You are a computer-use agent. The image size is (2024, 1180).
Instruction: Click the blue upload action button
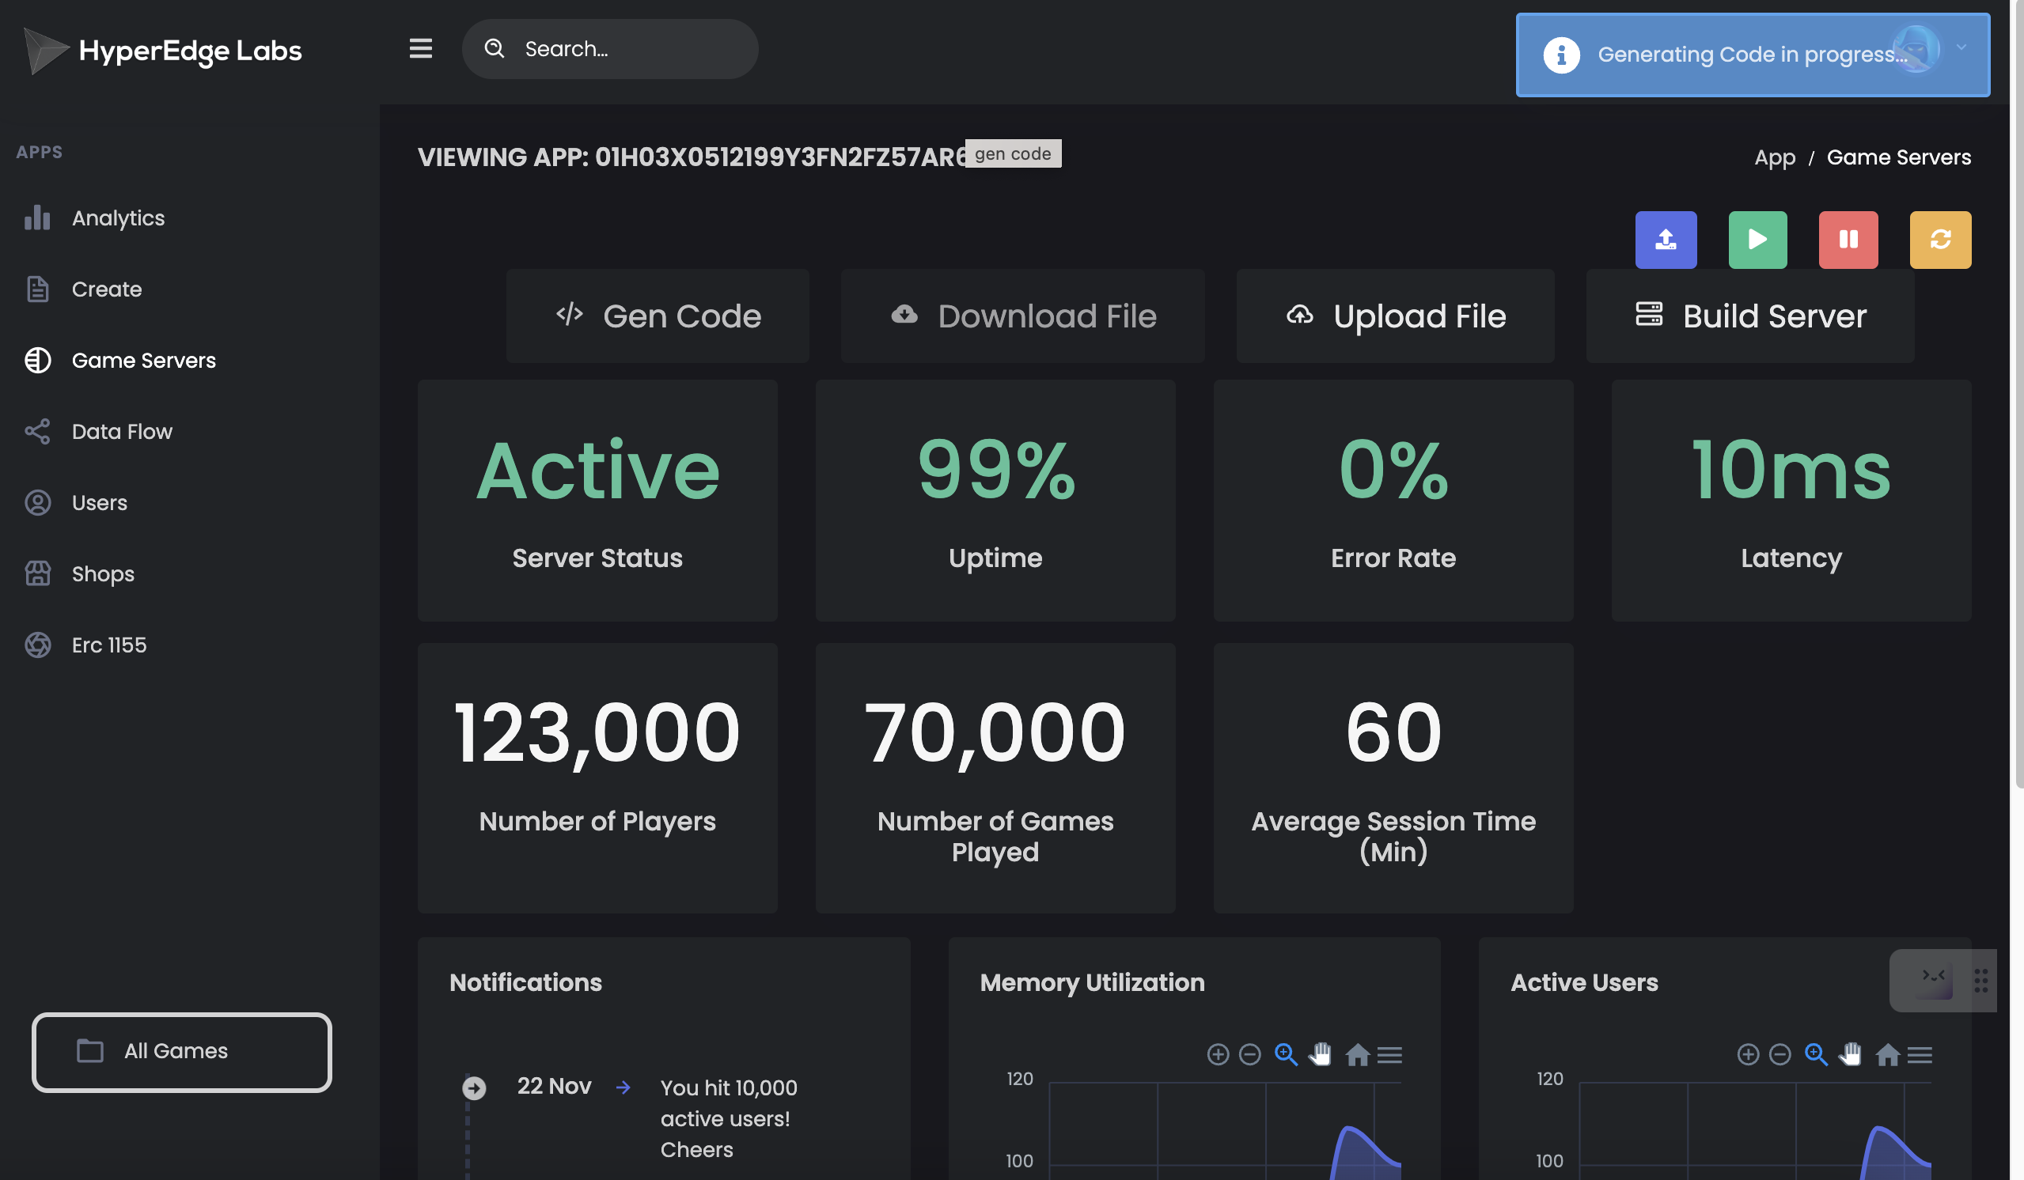coord(1665,239)
